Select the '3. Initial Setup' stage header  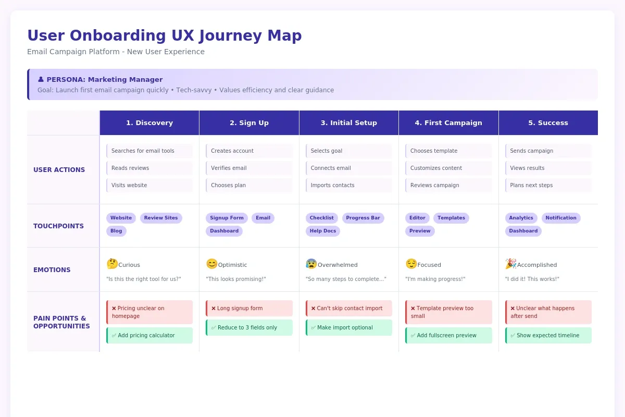348,122
